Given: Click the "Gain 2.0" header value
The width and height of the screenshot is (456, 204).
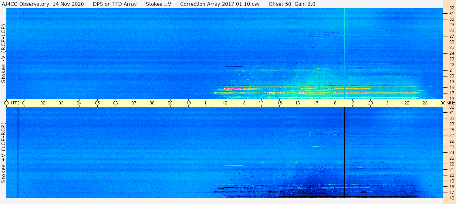Looking at the screenshot, I should [305, 4].
